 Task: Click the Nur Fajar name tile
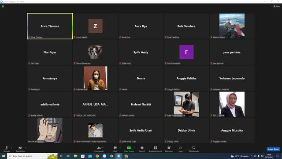tap(50, 52)
